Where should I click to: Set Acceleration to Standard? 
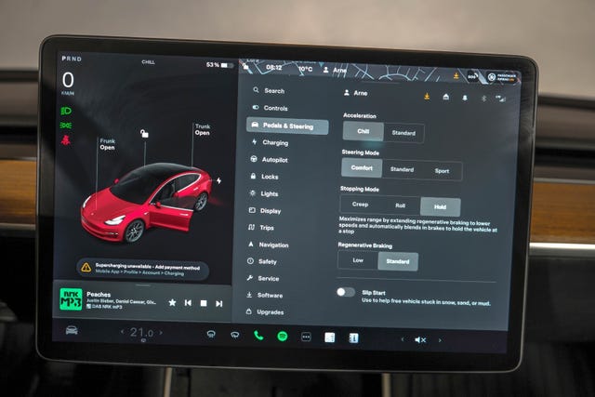coord(403,133)
